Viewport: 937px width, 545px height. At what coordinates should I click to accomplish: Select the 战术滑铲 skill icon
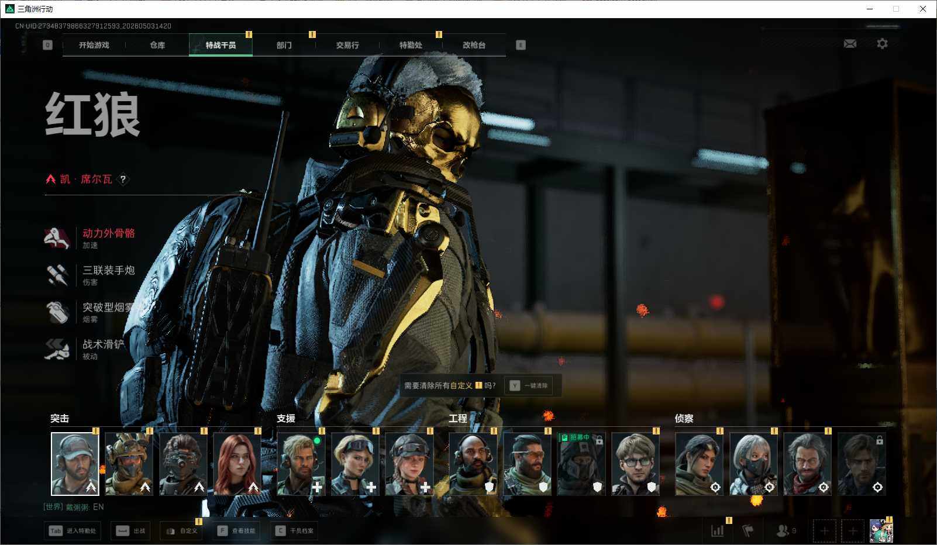click(57, 349)
